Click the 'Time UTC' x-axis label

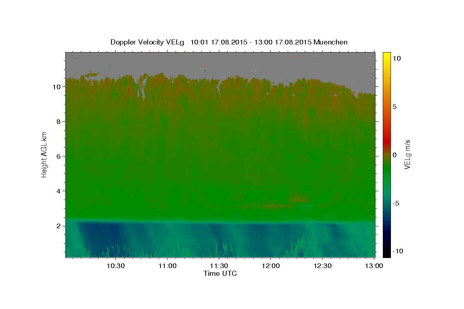[x=220, y=273]
